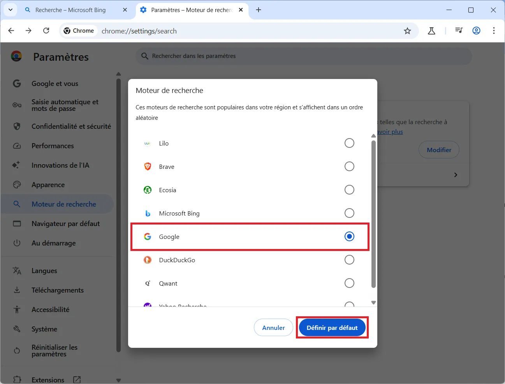This screenshot has height=384, width=505.
Task: Click the Annuler button
Action: pos(273,328)
